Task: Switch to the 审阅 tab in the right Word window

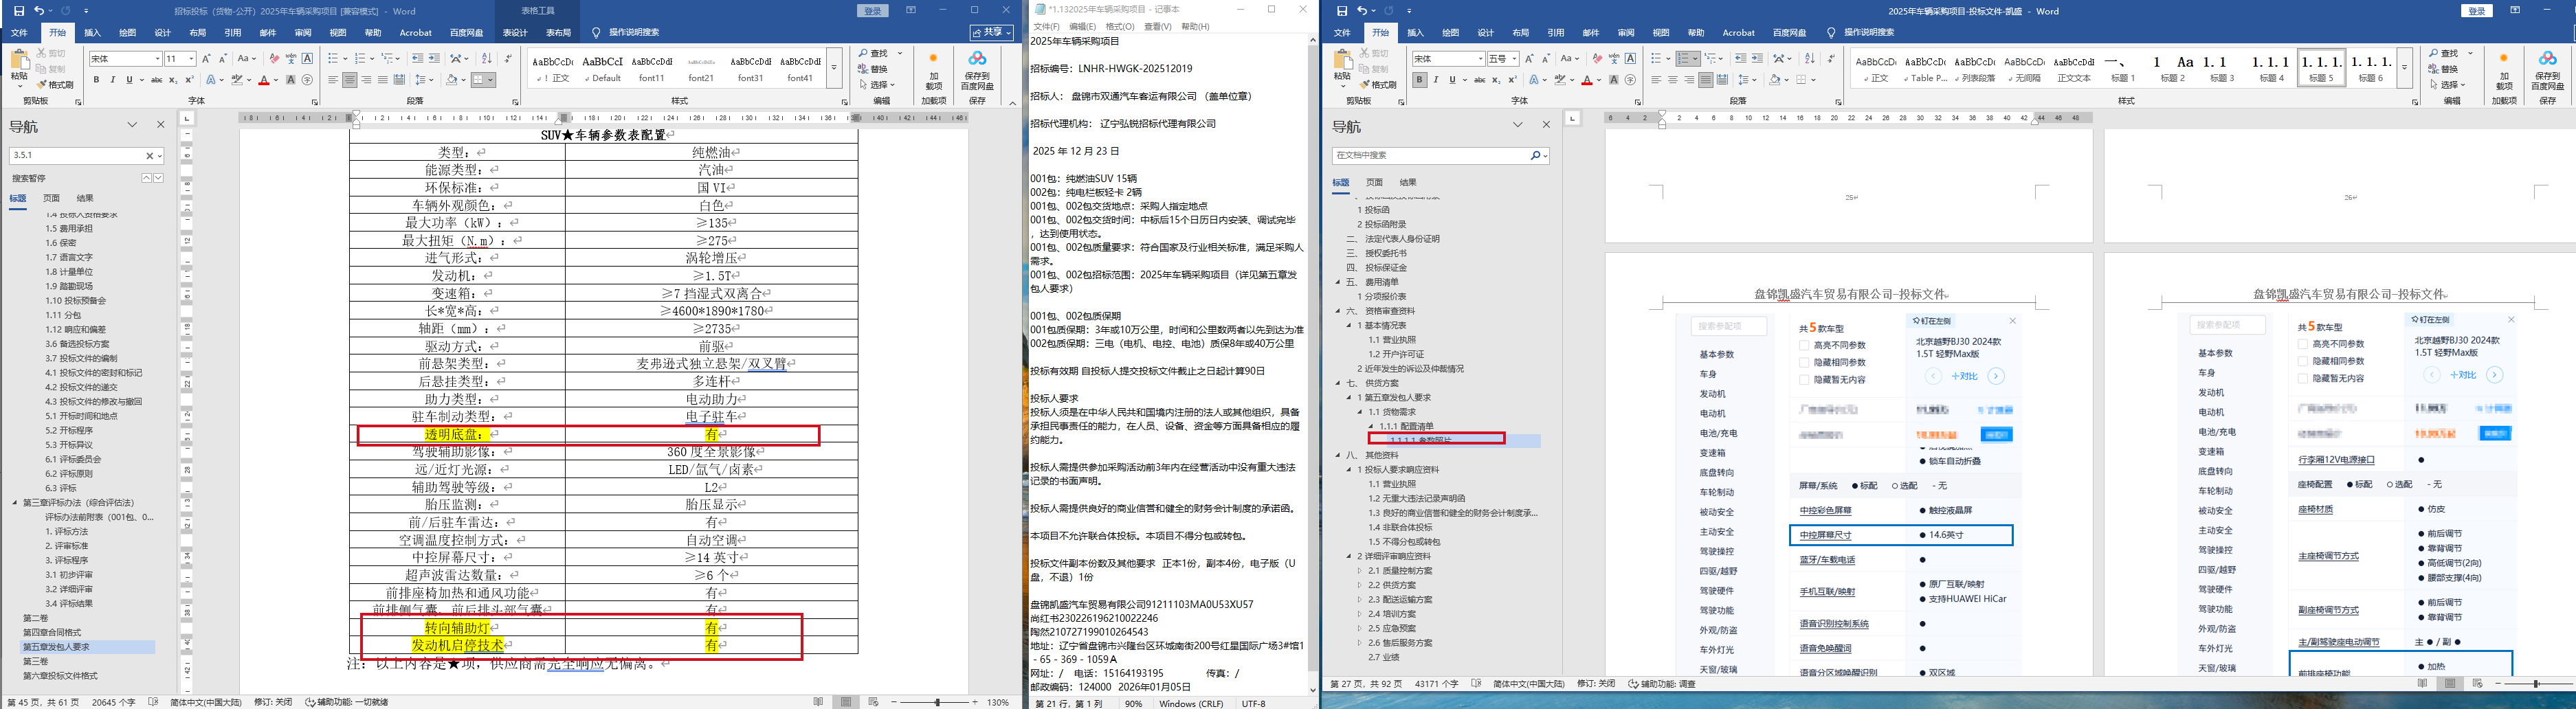Action: pyautogui.click(x=1626, y=33)
